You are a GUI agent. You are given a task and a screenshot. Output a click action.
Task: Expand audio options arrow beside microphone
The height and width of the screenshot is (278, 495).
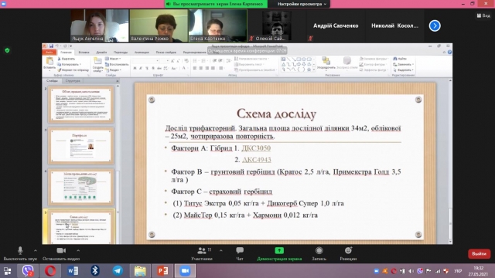[36, 250]
